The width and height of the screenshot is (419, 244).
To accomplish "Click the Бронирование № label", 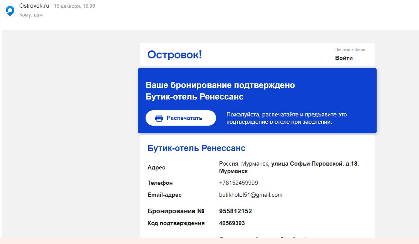I will tap(176, 211).
